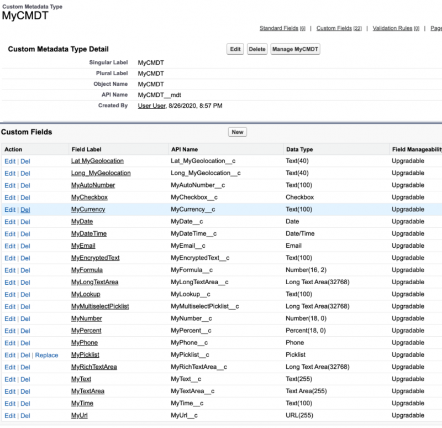Open the MyCurrency field label

[x=88, y=210]
